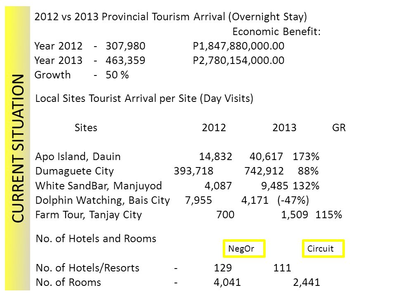Viewport: 396px width, 297px height.
Task: Click the slide heading about Provincial Tourism Arrival
Action: (x=171, y=17)
